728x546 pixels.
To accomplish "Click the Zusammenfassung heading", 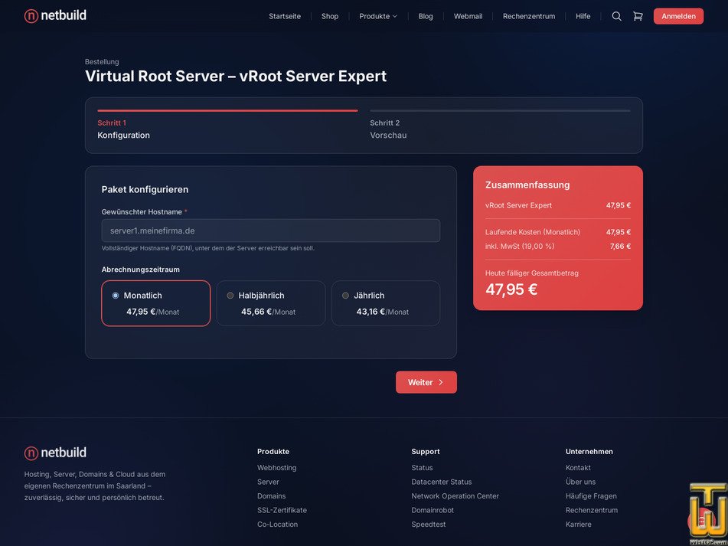I will 527,185.
